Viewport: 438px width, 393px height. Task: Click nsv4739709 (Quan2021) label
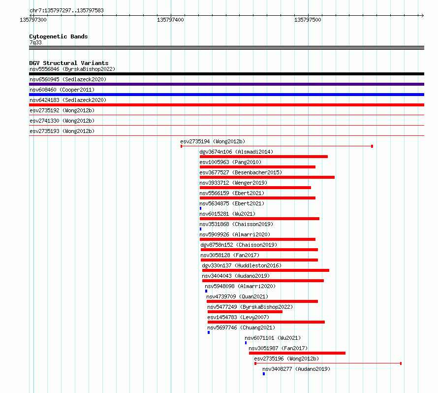click(x=237, y=296)
